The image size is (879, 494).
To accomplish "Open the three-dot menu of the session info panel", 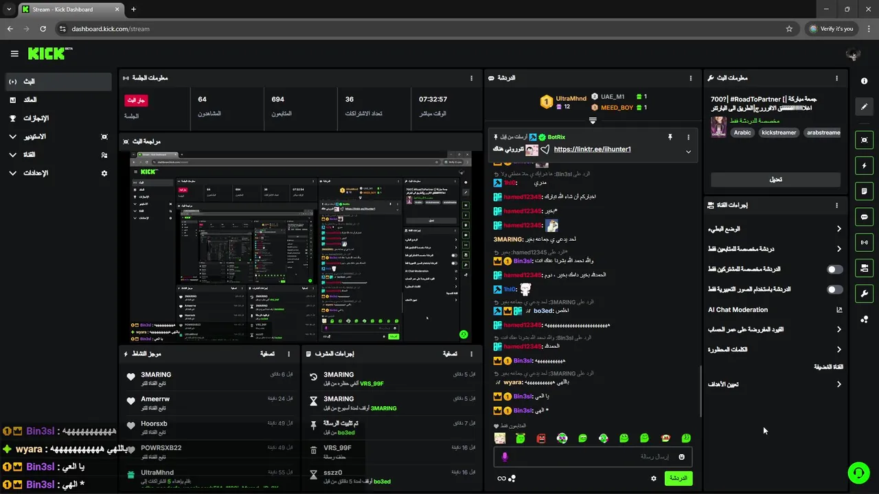I will [471, 78].
